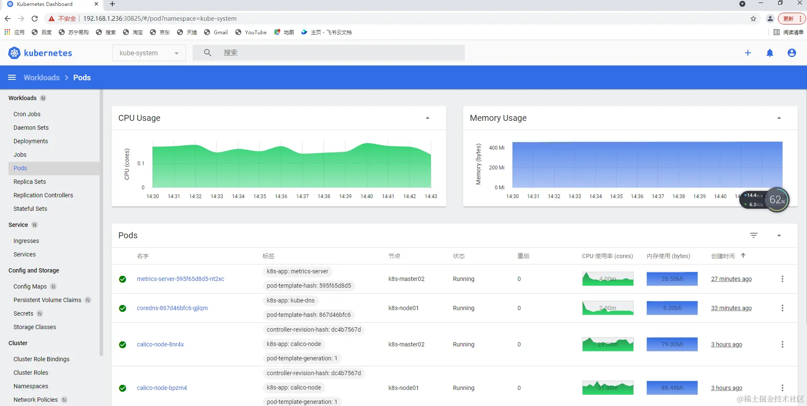Screen dimensions: 807x406
Task: Click the search magnifier icon
Action: 207,53
